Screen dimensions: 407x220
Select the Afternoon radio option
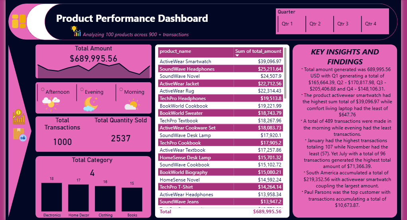(43, 89)
